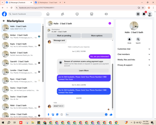The image size is (156, 125).
Task: Expand Chat members section
Action: pos(134,54)
